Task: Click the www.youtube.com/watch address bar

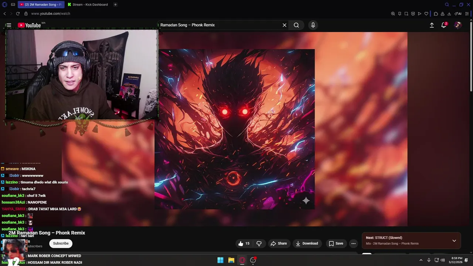Action: click(x=51, y=14)
